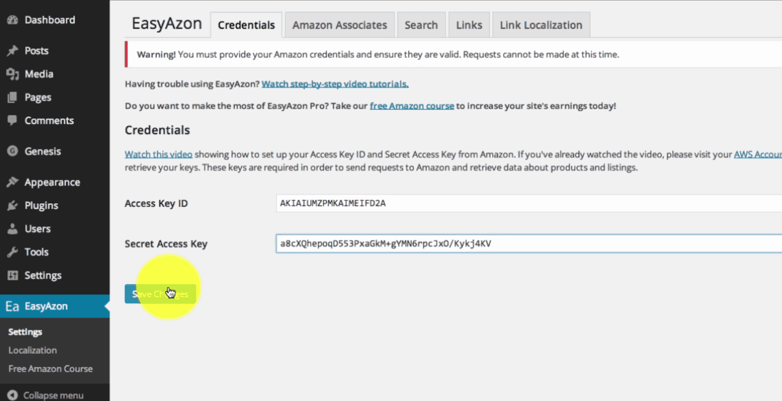This screenshot has height=401, width=782.
Task: Open the Watch this video link
Action: pos(159,154)
